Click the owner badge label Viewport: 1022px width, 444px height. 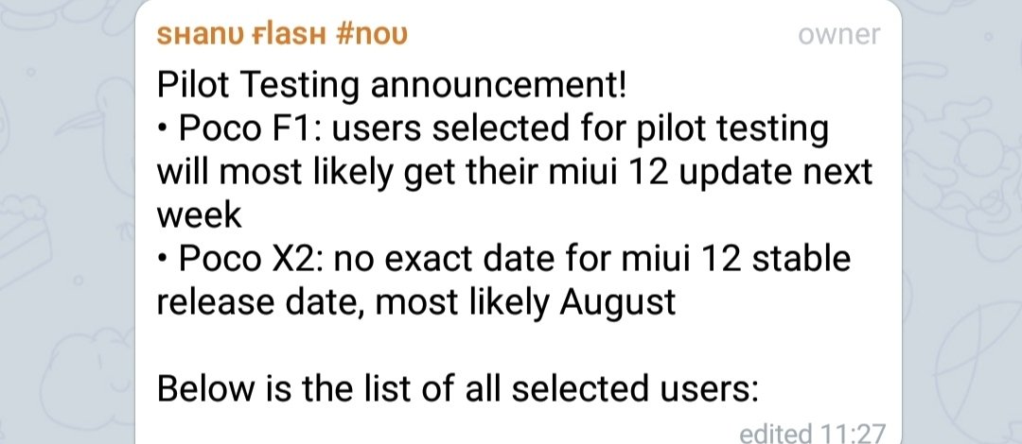tap(838, 36)
